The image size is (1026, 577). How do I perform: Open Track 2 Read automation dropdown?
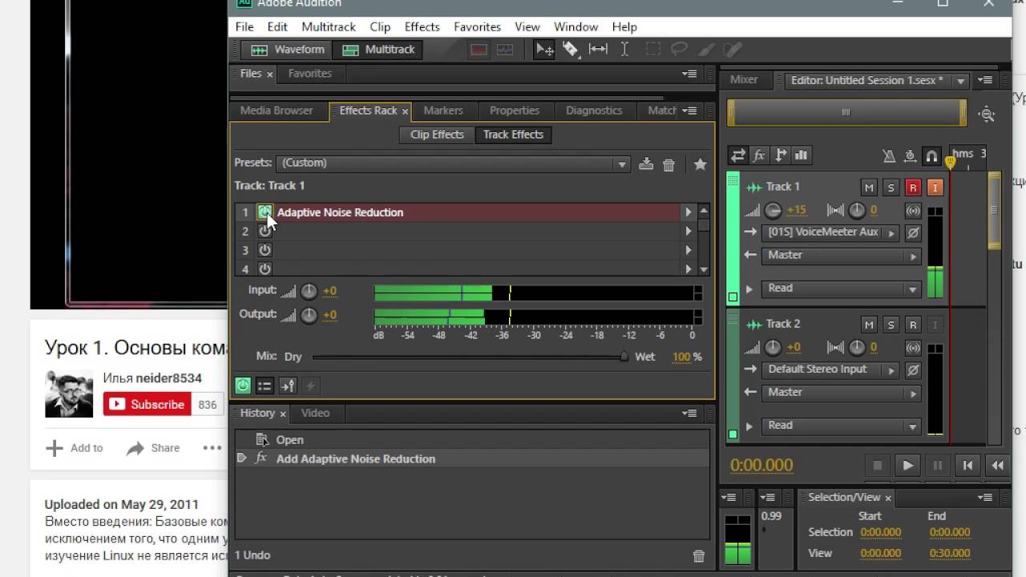(841, 426)
